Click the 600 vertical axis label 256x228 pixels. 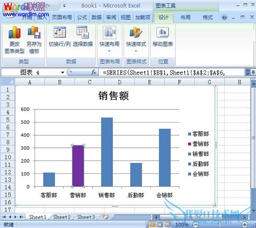[25, 109]
